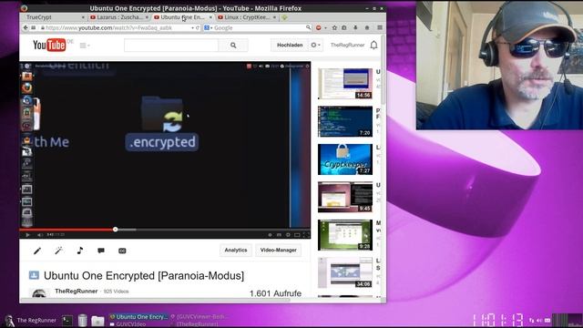Open The RegRunner panel start menu
This screenshot has height=328, width=583.
(x=30, y=320)
